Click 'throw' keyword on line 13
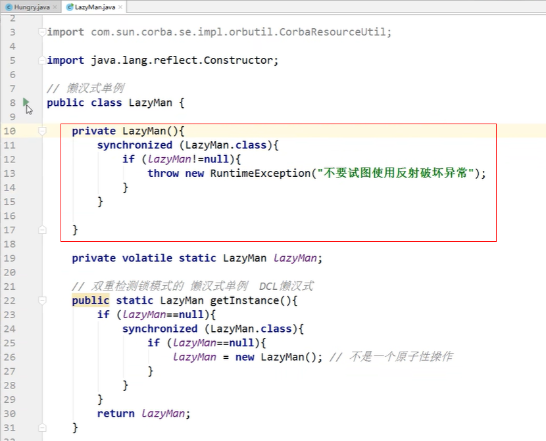 click(163, 174)
